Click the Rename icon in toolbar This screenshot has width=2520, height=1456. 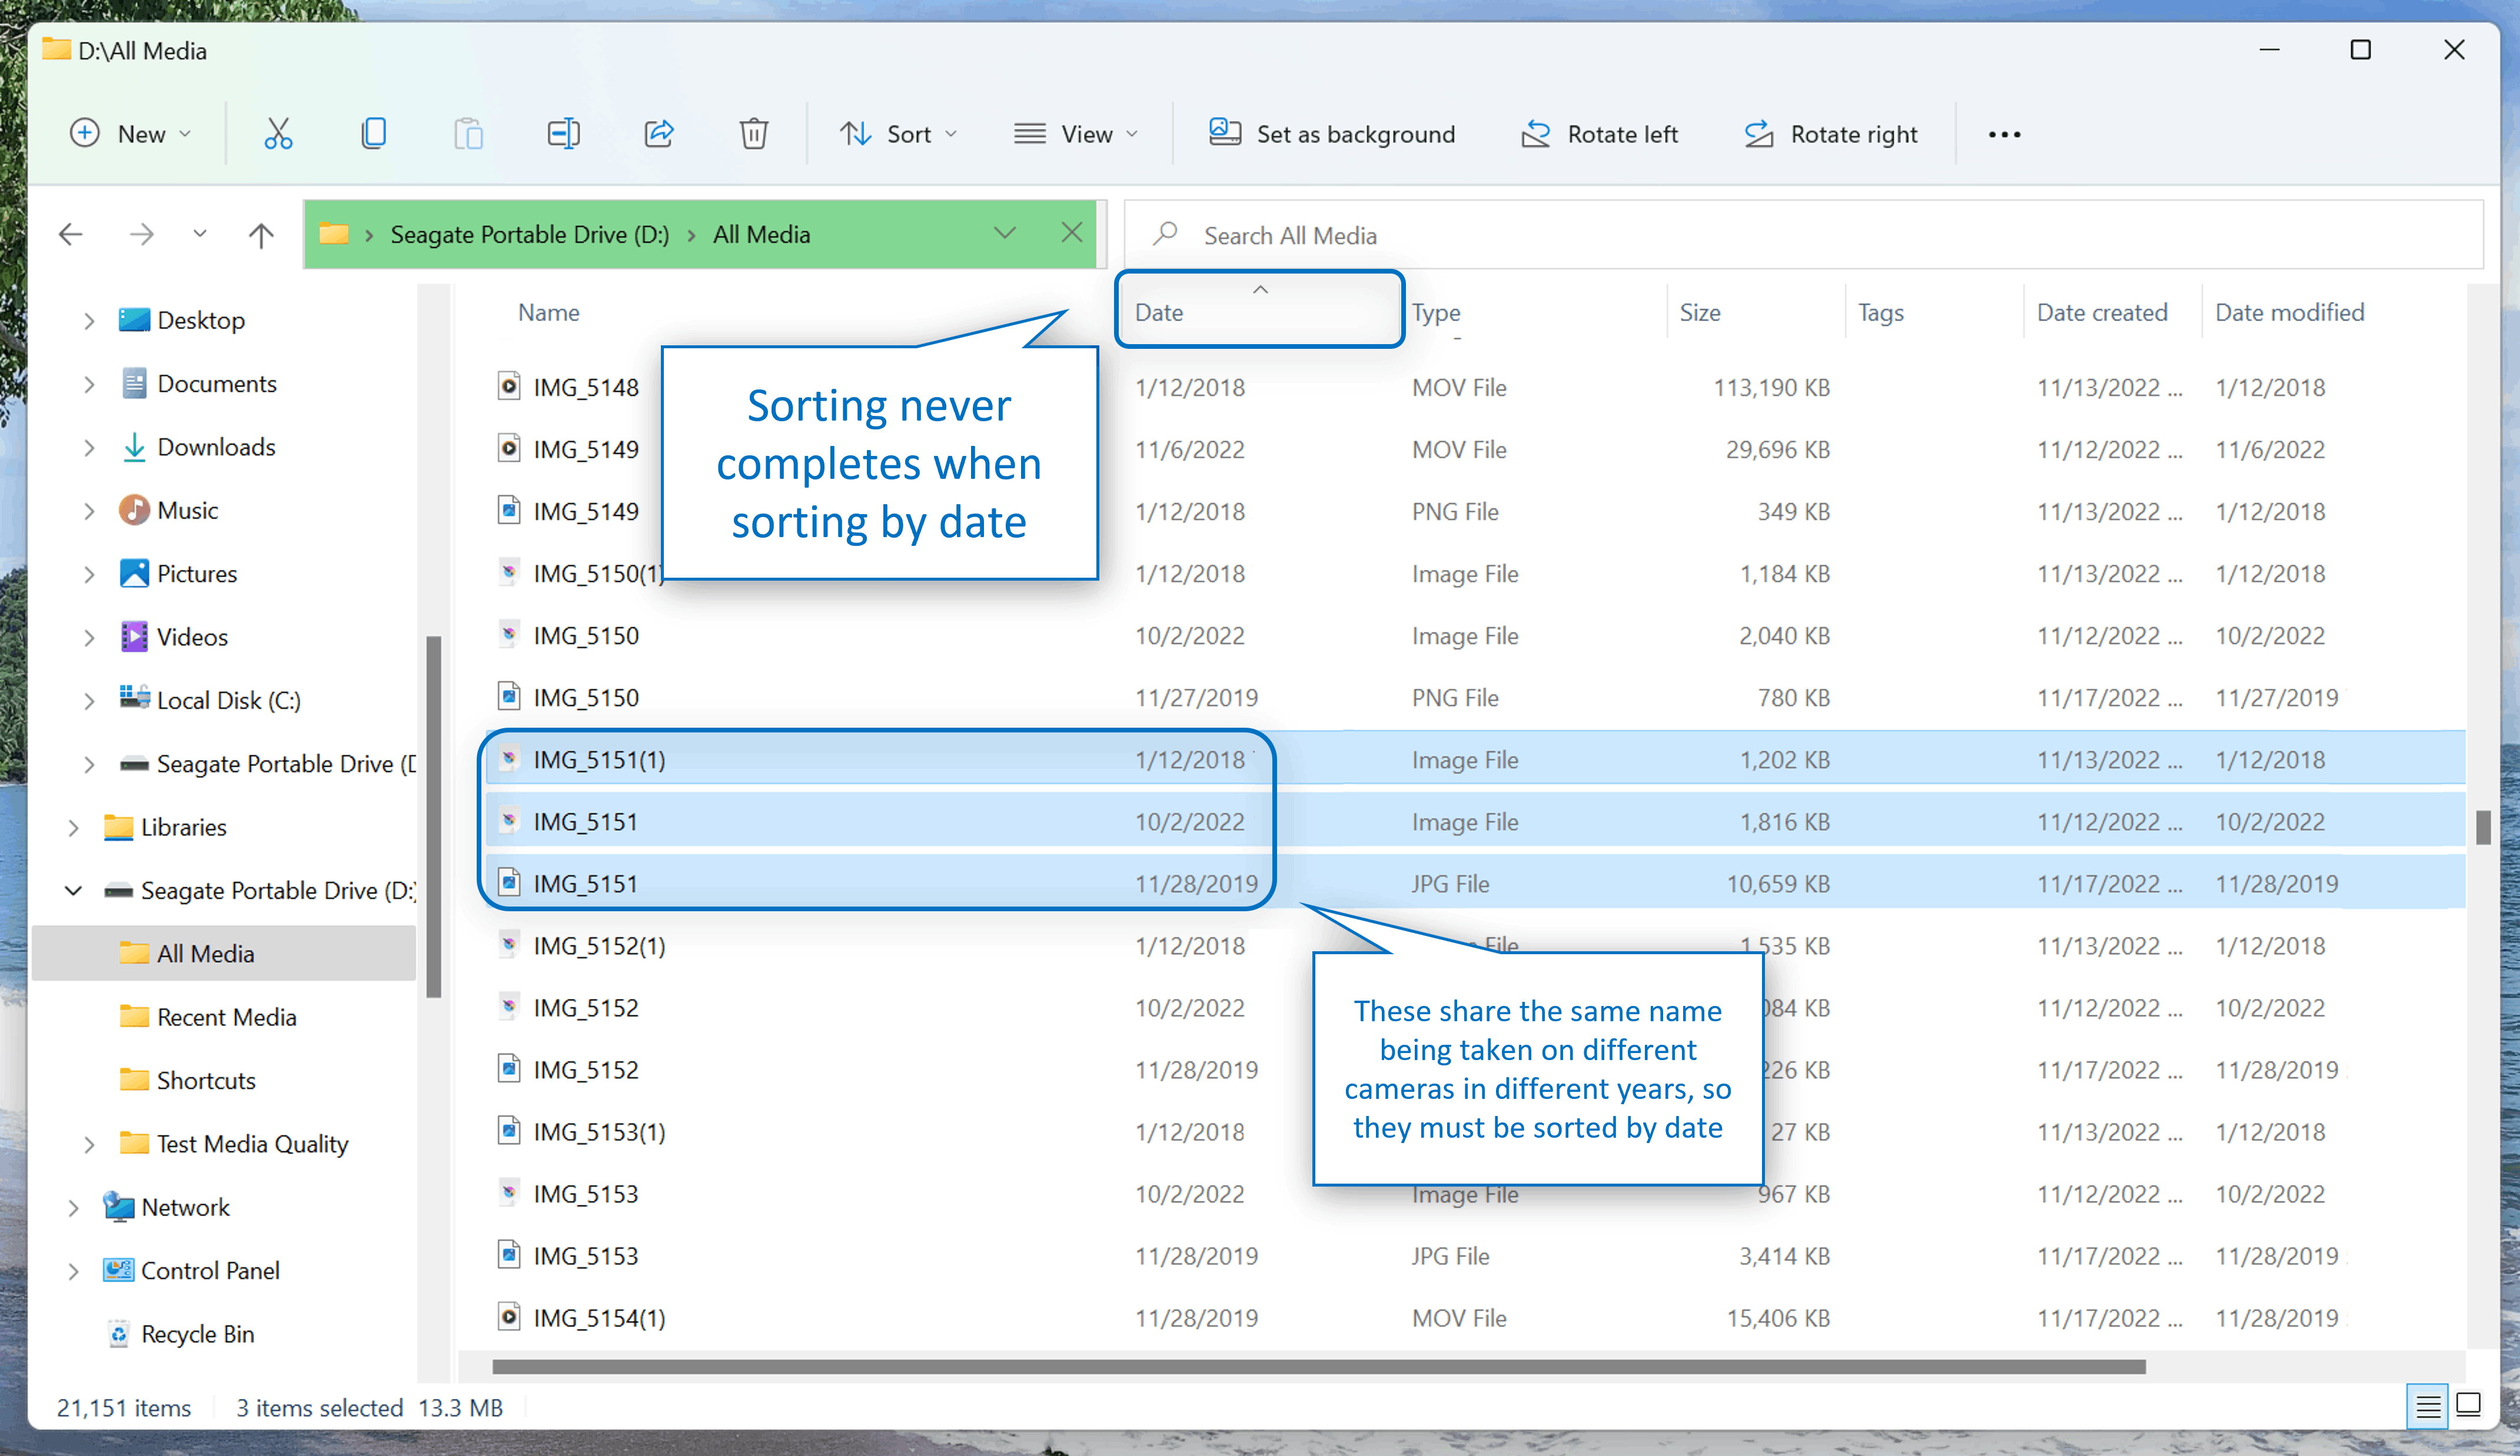(563, 134)
